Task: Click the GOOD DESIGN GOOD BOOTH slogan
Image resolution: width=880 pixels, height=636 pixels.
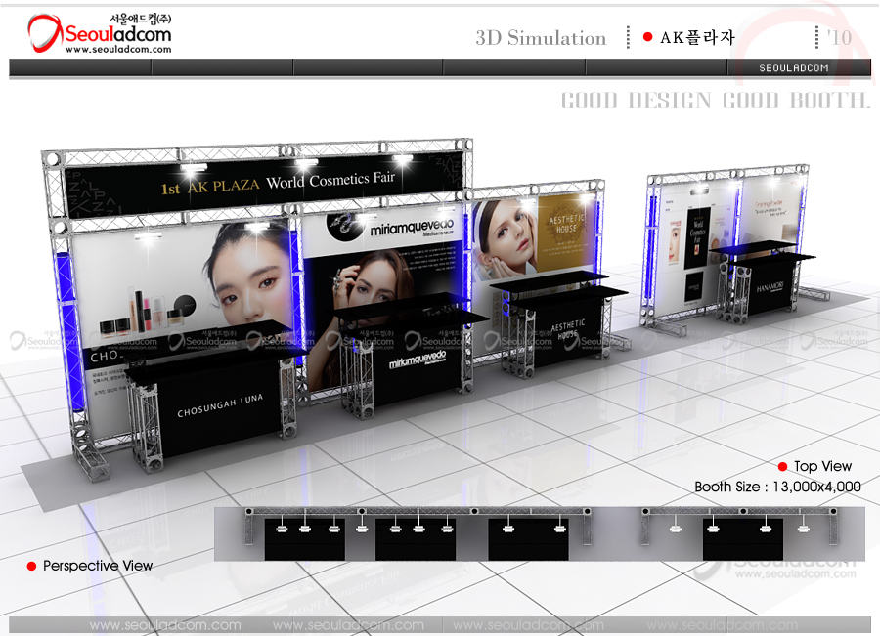Action: click(x=715, y=101)
